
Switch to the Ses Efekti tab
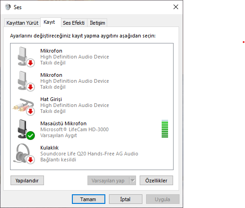tap(74, 23)
